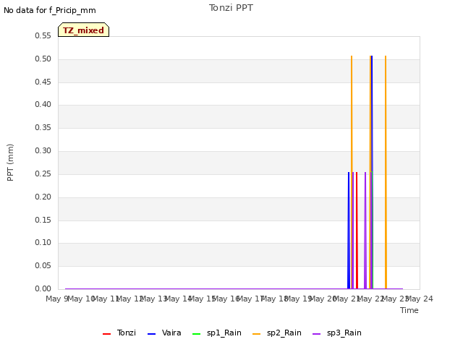463x347 pixels.
Task: Click the 0.10 y-axis tick label
Action: pos(43,243)
